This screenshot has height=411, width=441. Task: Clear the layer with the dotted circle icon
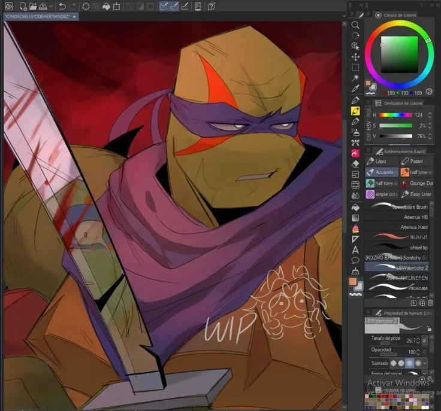click(x=86, y=6)
